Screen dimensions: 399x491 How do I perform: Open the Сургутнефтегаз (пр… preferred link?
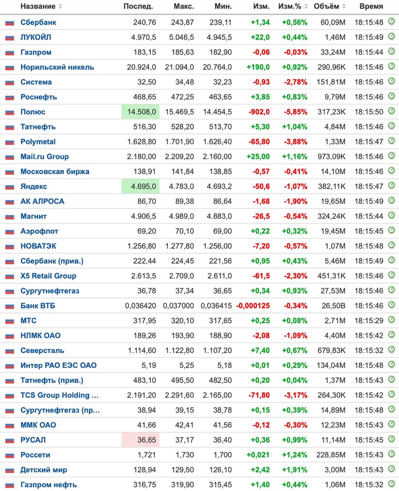coord(60,410)
